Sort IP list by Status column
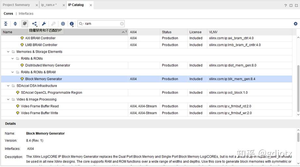 (x=166, y=32)
